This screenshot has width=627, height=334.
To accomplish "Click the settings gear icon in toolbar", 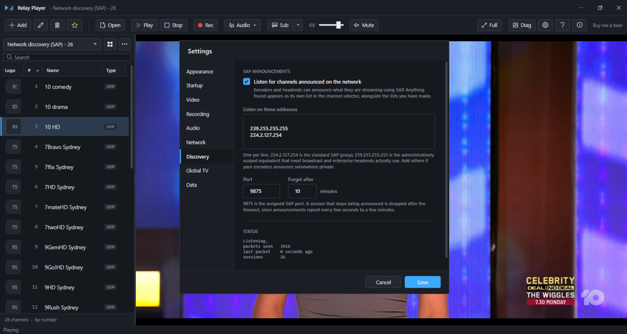I will coord(545,25).
